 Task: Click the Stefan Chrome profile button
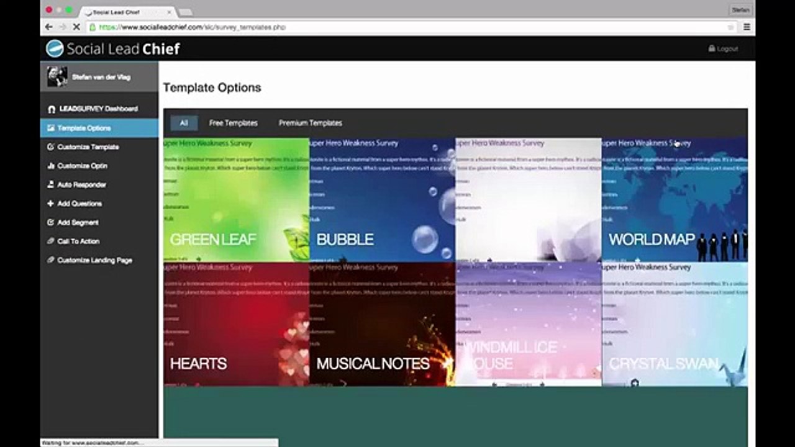(x=740, y=10)
